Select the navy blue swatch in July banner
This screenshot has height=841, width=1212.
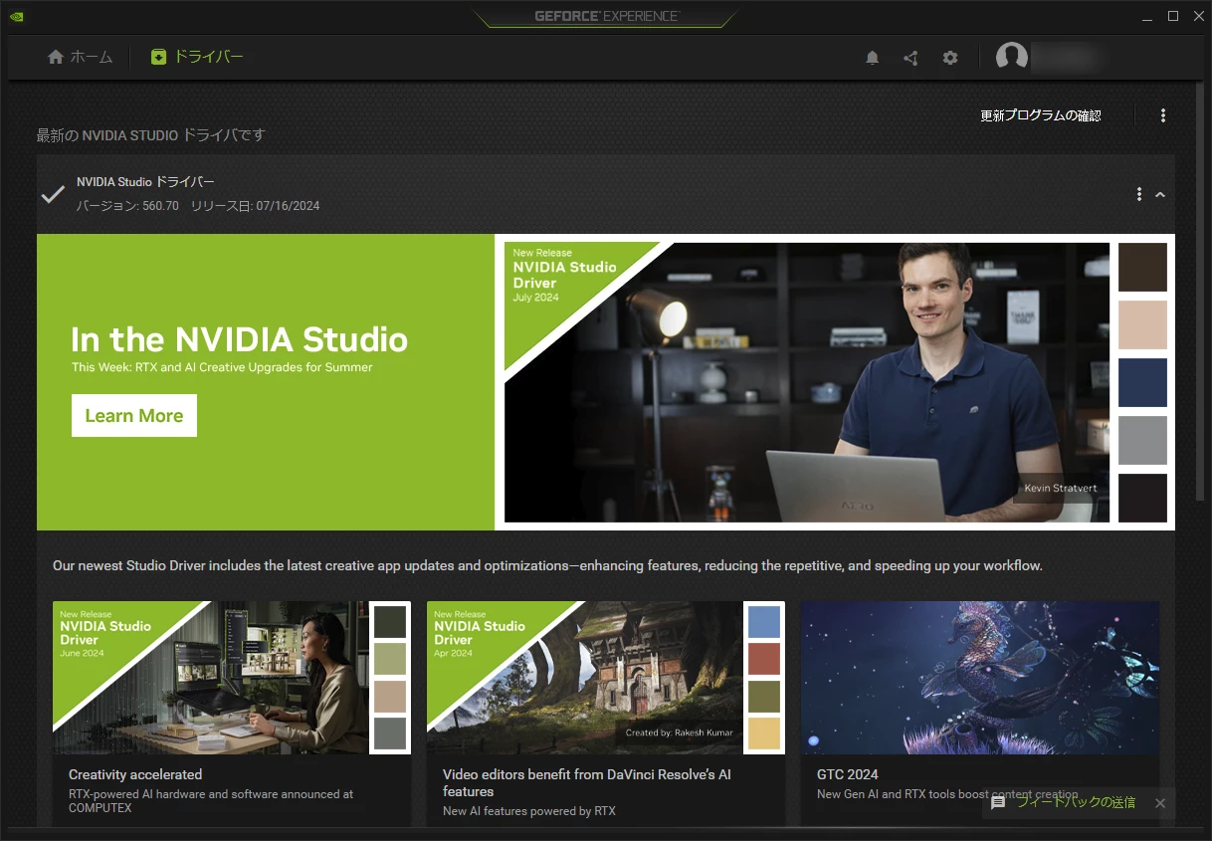coord(1142,382)
